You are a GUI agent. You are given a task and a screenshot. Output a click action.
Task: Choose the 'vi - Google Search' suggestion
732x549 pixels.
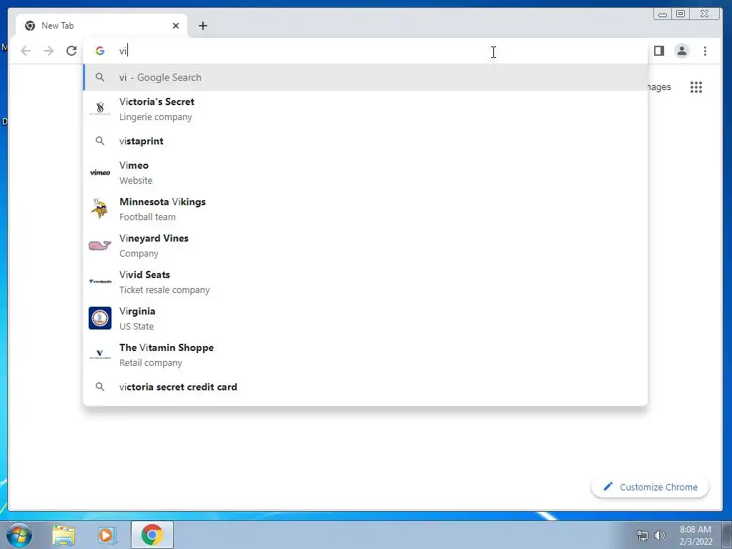(x=365, y=77)
